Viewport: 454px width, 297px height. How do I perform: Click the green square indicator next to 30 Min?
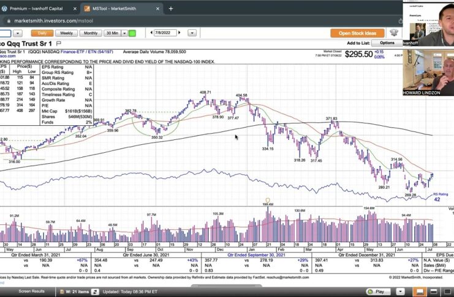(x=132, y=33)
